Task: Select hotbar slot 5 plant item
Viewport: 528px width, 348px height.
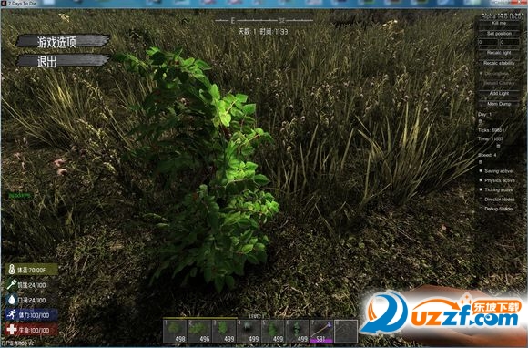Action: pyautogui.click(x=272, y=332)
